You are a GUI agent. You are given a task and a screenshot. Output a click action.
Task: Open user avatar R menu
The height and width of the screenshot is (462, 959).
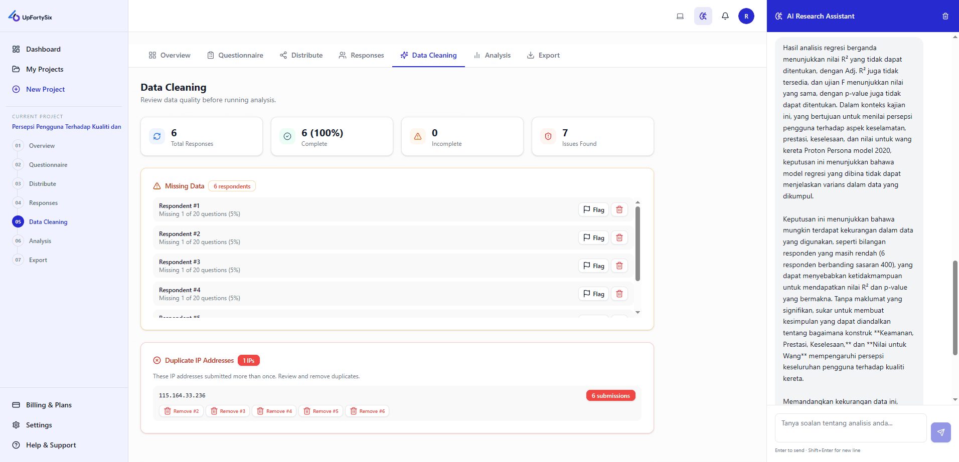(746, 16)
